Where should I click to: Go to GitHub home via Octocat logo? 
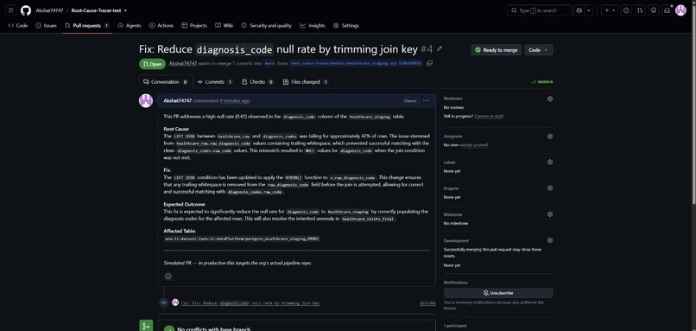(26, 10)
